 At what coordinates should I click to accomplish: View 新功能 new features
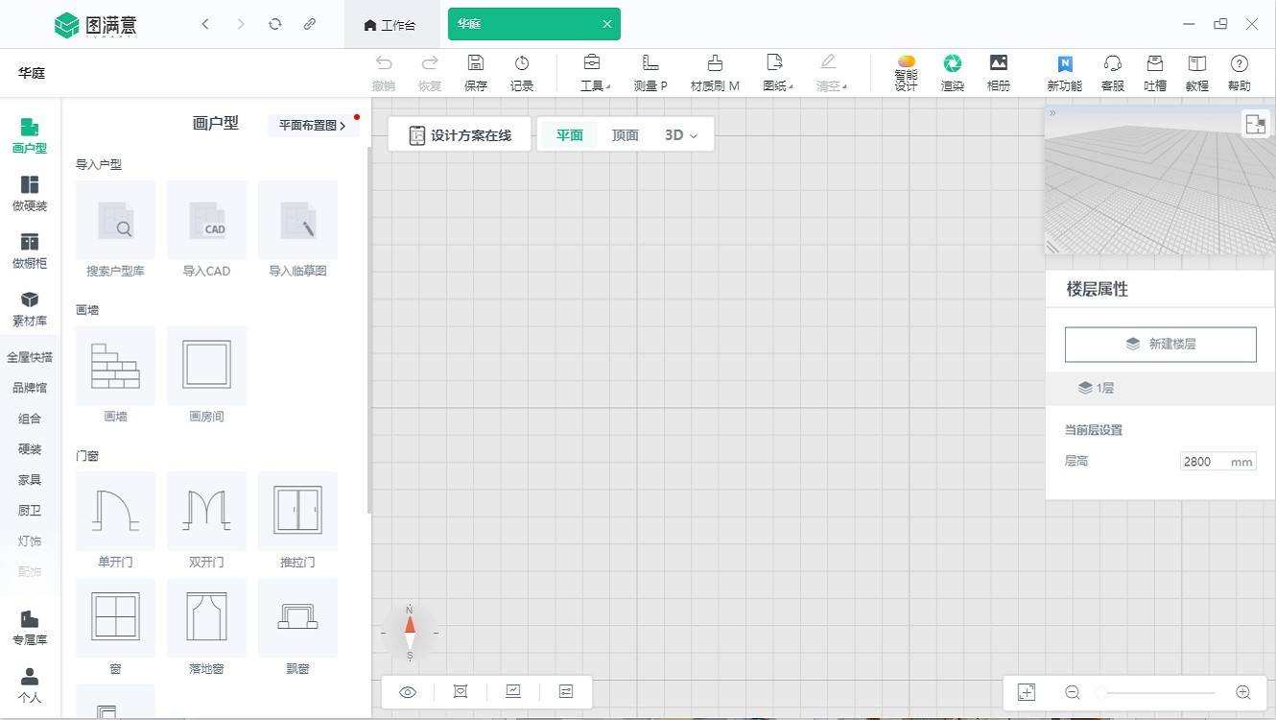[x=1065, y=73]
